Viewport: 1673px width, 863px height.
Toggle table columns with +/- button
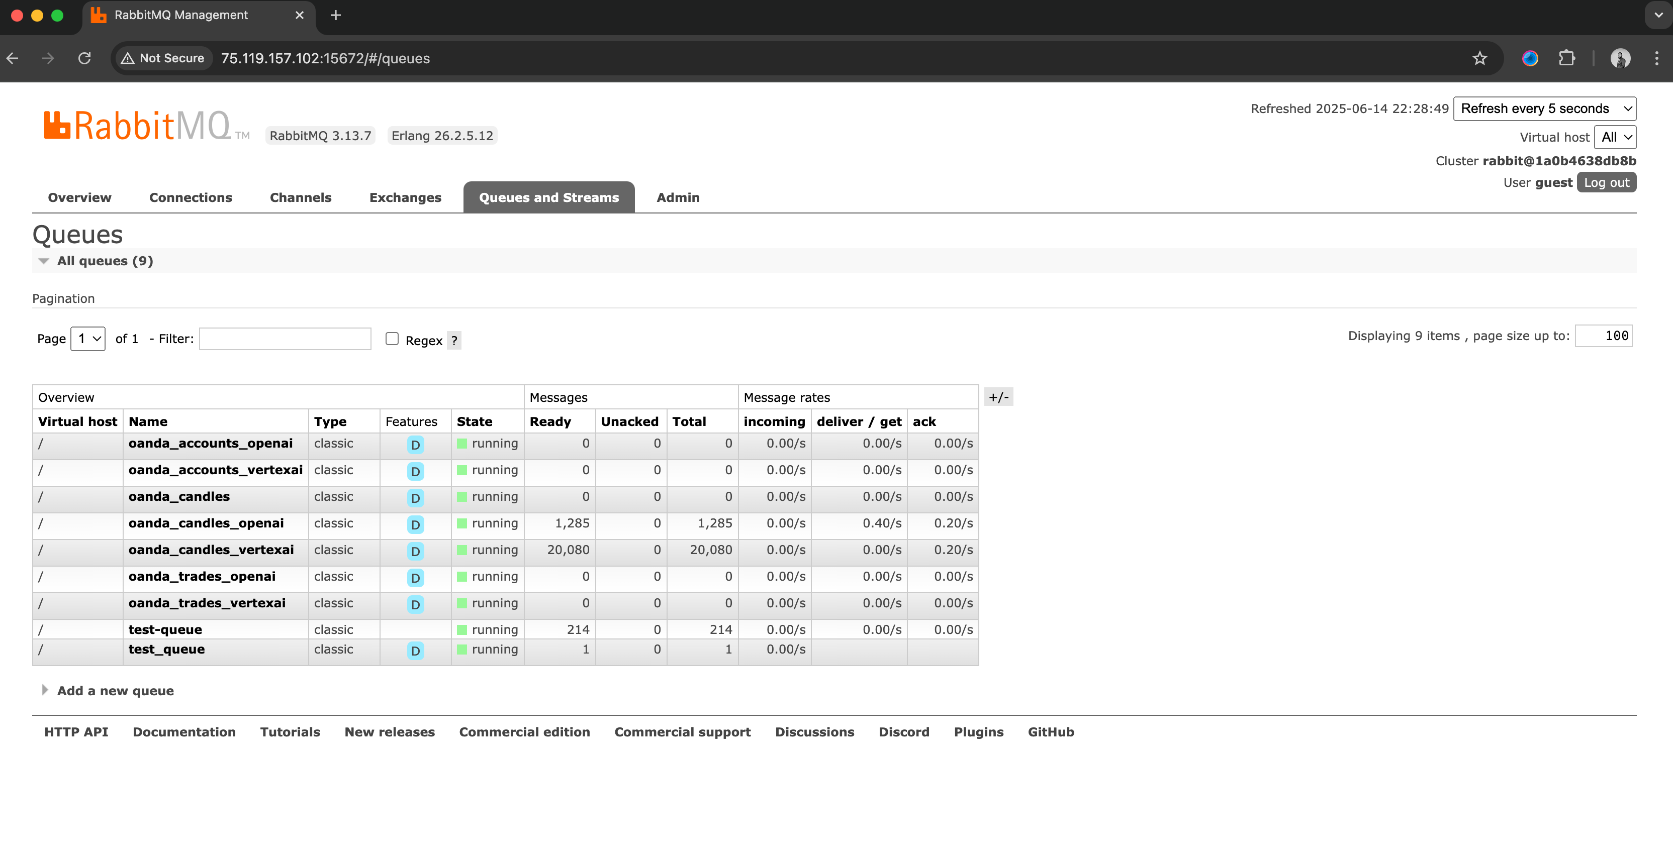(998, 397)
